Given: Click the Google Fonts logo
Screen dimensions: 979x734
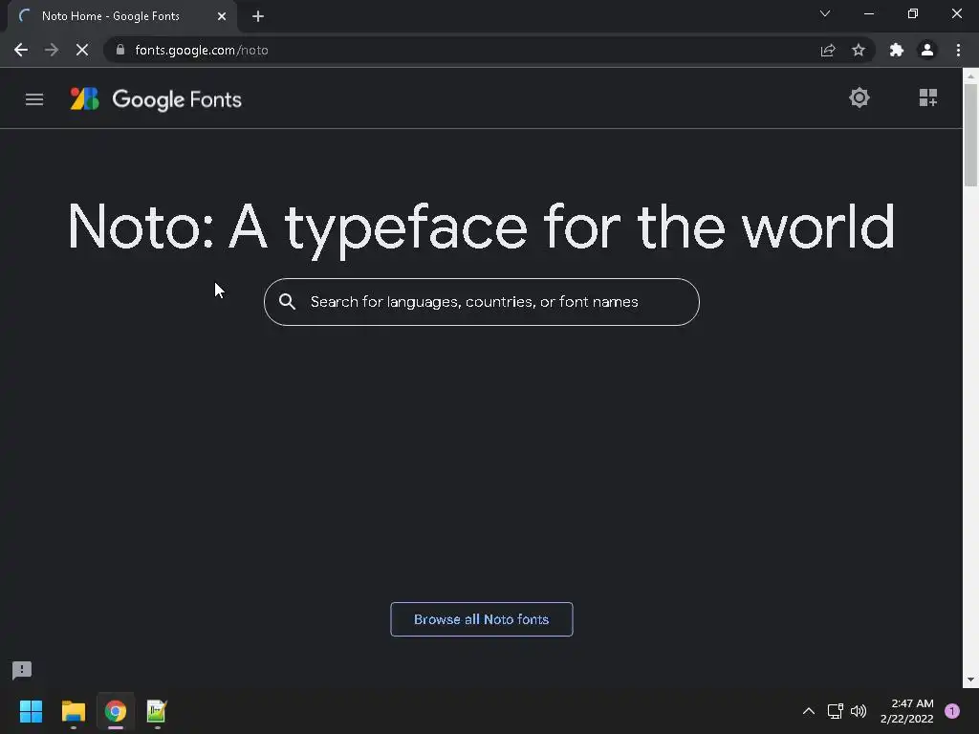Looking at the screenshot, I should pyautogui.click(x=156, y=99).
